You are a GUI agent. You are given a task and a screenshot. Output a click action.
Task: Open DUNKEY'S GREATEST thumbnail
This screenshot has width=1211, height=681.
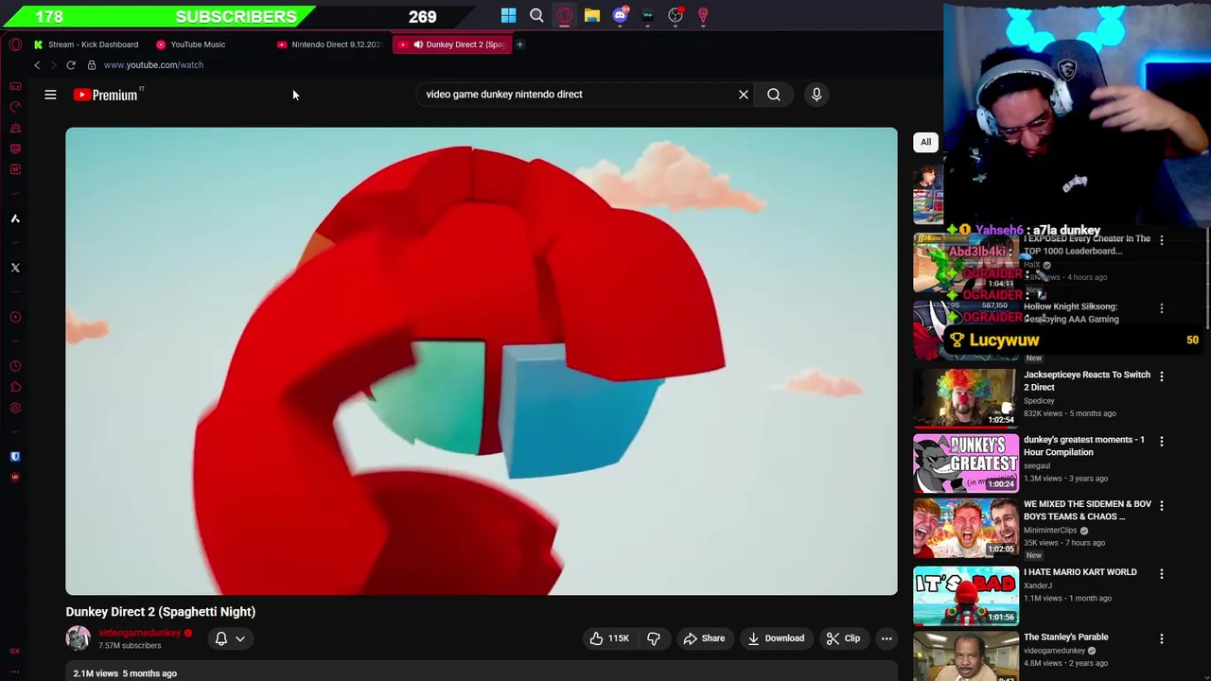tap(966, 463)
